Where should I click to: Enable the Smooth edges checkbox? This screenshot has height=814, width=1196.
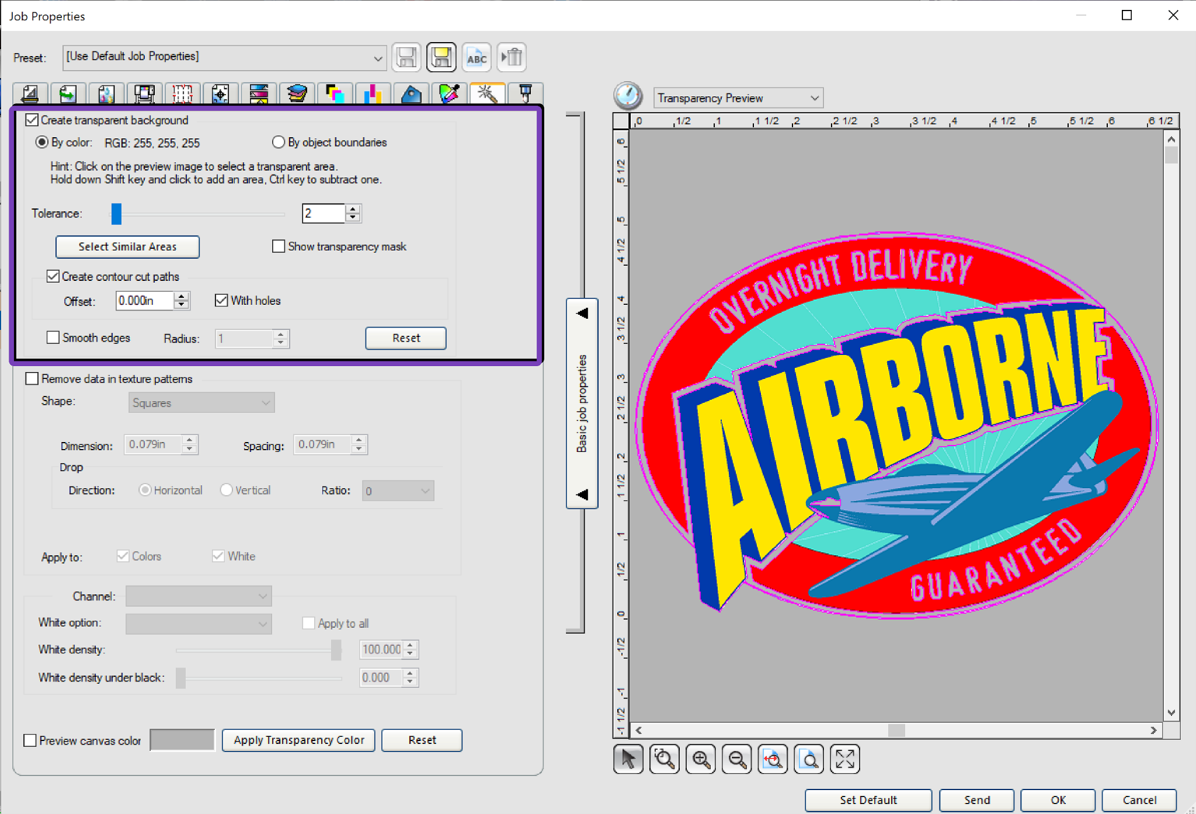pyautogui.click(x=53, y=338)
